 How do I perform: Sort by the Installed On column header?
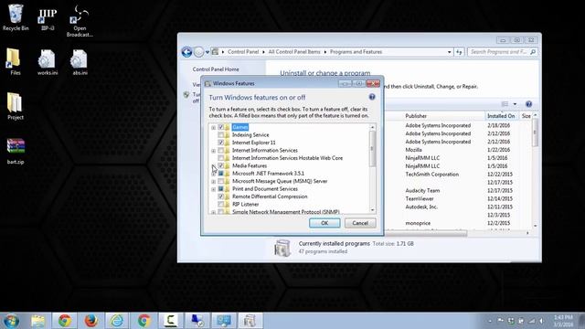[501, 116]
